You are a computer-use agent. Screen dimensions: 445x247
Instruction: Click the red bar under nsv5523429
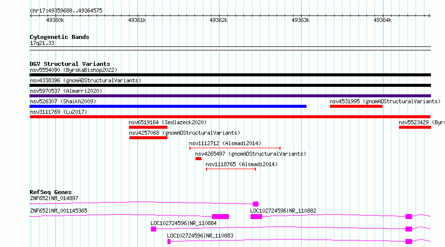(415, 127)
